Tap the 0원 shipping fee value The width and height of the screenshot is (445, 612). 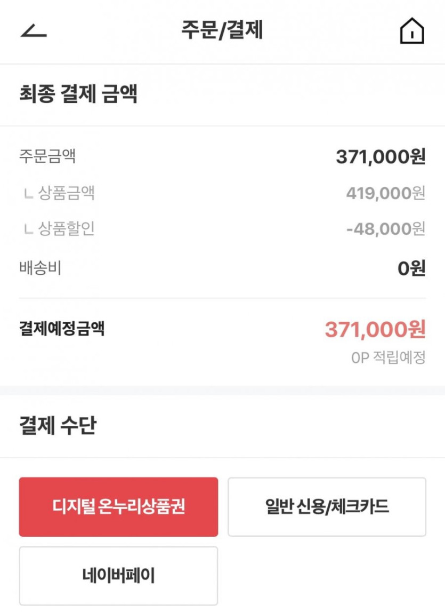(411, 268)
